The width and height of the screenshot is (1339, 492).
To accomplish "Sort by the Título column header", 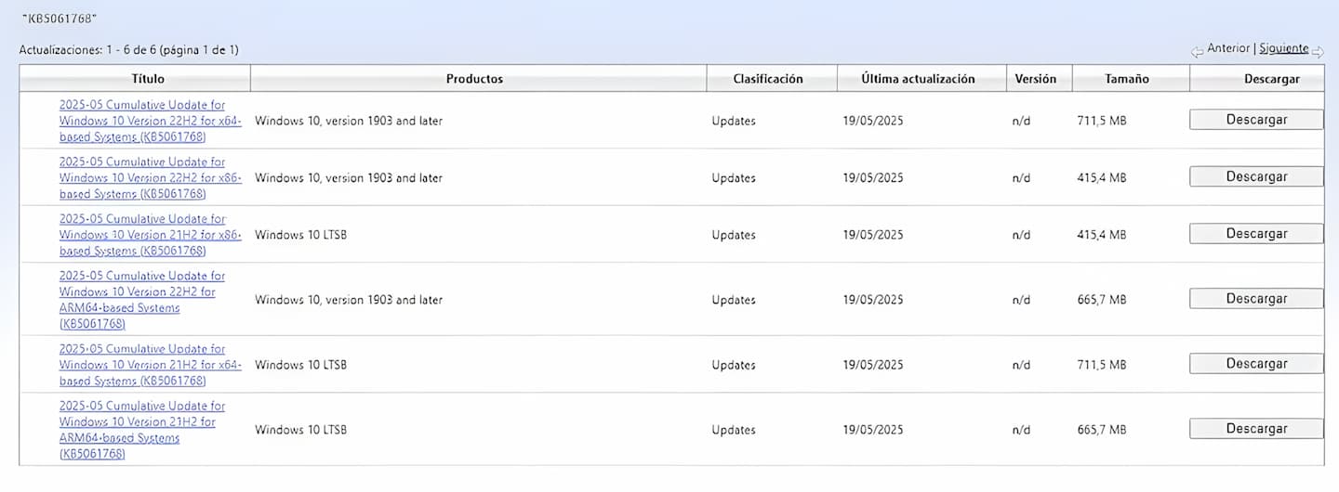I will [x=147, y=79].
